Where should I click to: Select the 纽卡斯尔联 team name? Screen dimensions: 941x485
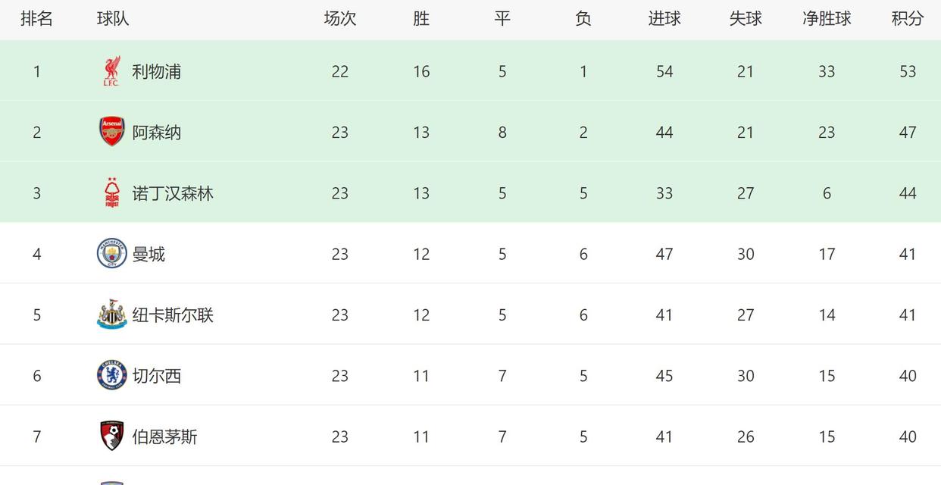pos(173,314)
